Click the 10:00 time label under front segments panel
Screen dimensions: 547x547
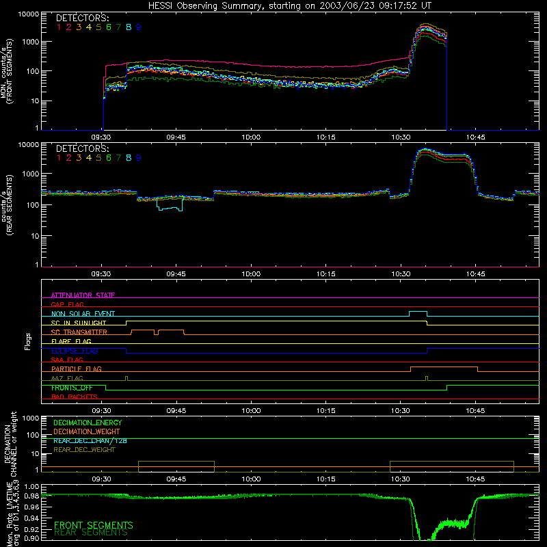[x=251, y=137]
